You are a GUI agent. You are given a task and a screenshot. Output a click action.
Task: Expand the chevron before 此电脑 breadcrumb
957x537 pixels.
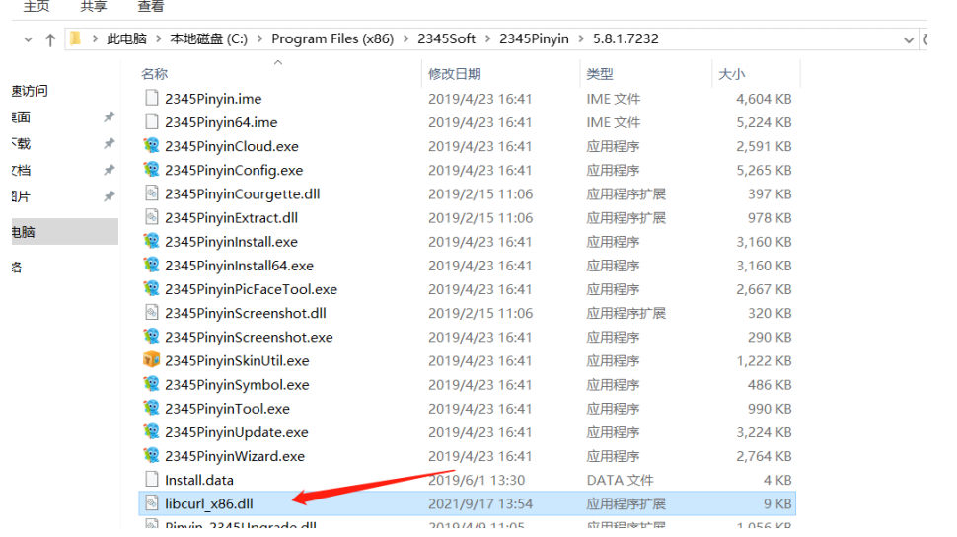point(95,39)
